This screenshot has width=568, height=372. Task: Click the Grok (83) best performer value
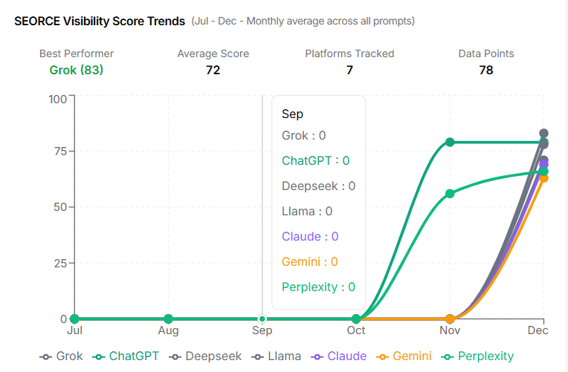tap(77, 71)
